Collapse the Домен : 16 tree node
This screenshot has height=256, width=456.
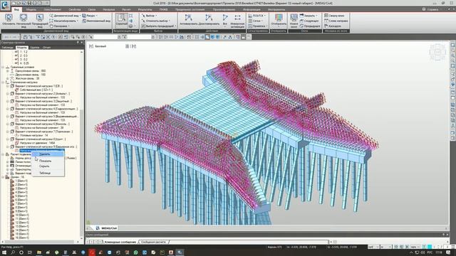3,177
